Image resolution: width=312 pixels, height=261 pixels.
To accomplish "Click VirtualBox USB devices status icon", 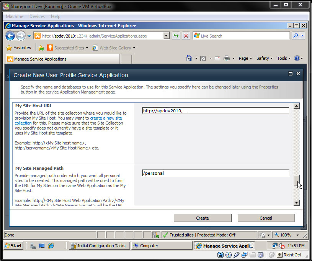I will click(x=236, y=255).
